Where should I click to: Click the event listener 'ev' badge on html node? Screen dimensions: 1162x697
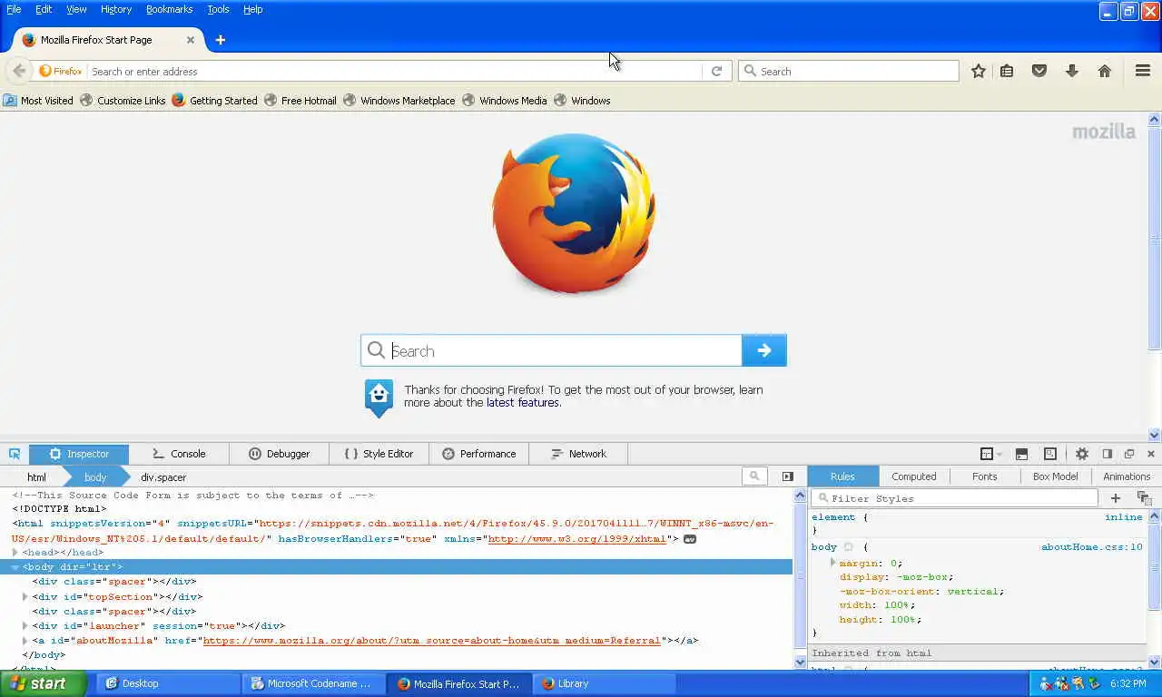click(x=690, y=539)
